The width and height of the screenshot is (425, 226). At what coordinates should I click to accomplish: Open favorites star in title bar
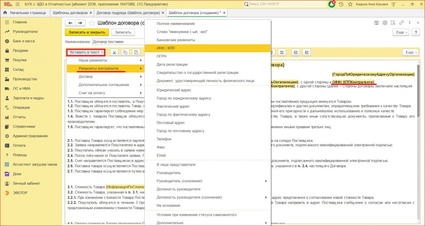coord(350,4)
